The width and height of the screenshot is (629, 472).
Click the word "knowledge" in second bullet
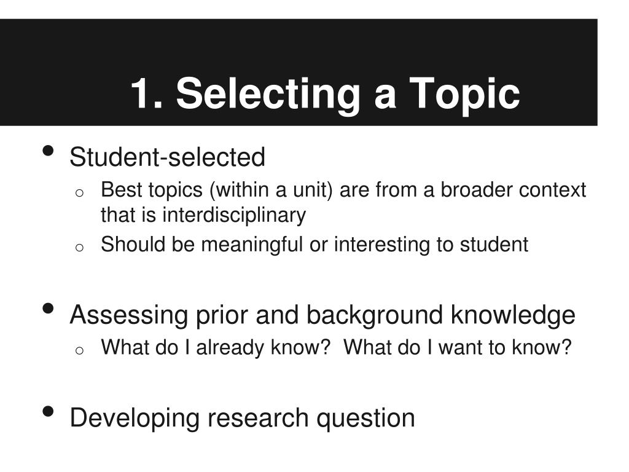point(513,315)
